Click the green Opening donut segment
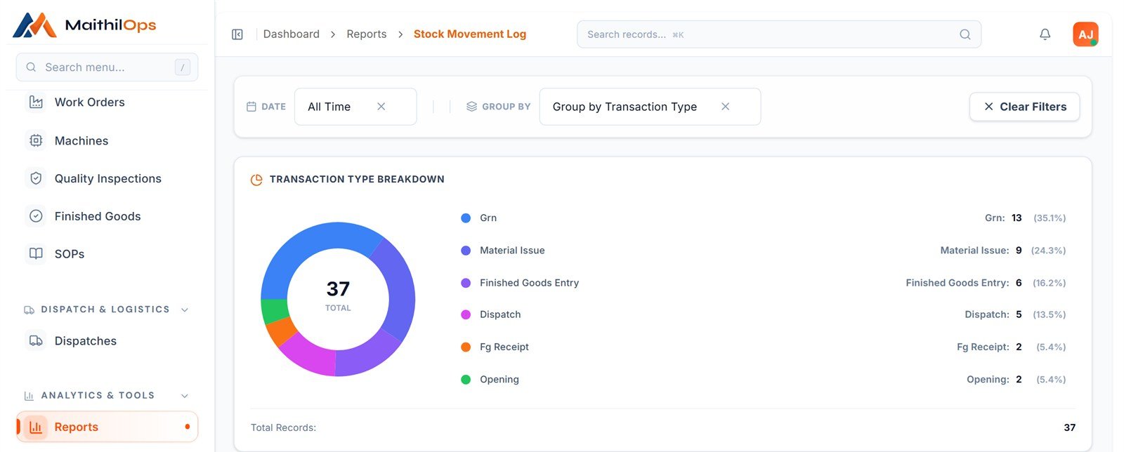Viewport: 1124px width, 452px height. [275, 310]
